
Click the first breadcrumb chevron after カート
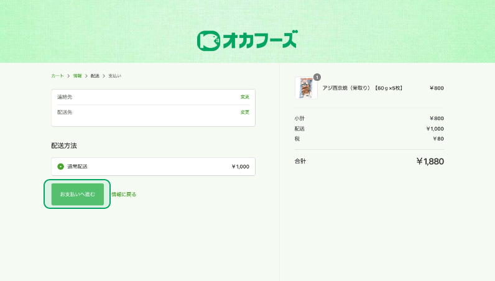point(68,76)
